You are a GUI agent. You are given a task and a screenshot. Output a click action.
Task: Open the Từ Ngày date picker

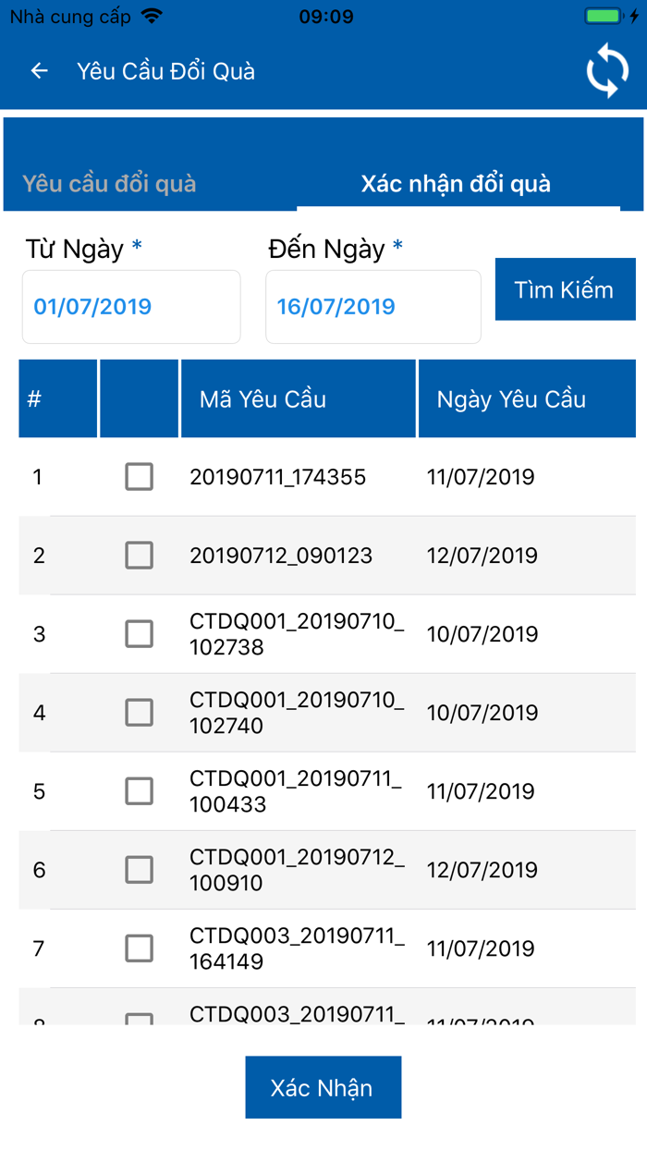[x=131, y=307]
